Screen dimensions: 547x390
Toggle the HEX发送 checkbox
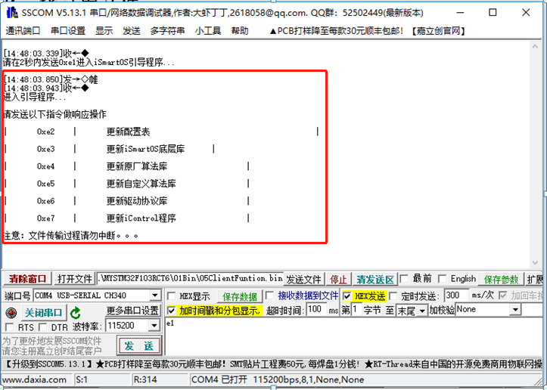347,296
